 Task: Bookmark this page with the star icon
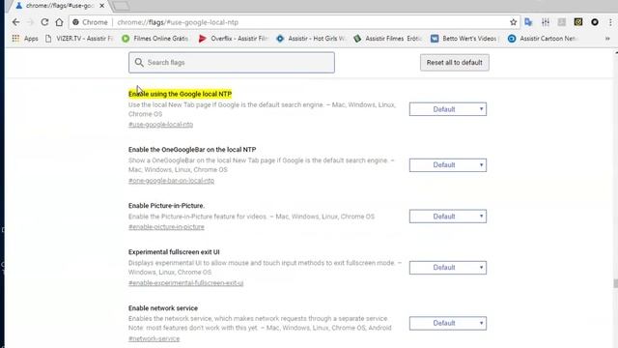[x=513, y=22]
